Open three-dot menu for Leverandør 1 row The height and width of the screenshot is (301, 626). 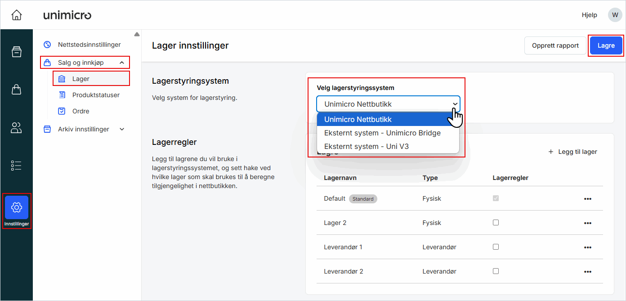point(587,247)
